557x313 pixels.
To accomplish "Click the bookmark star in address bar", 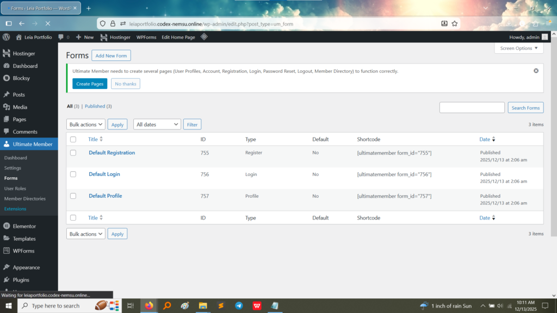I will click(455, 23).
